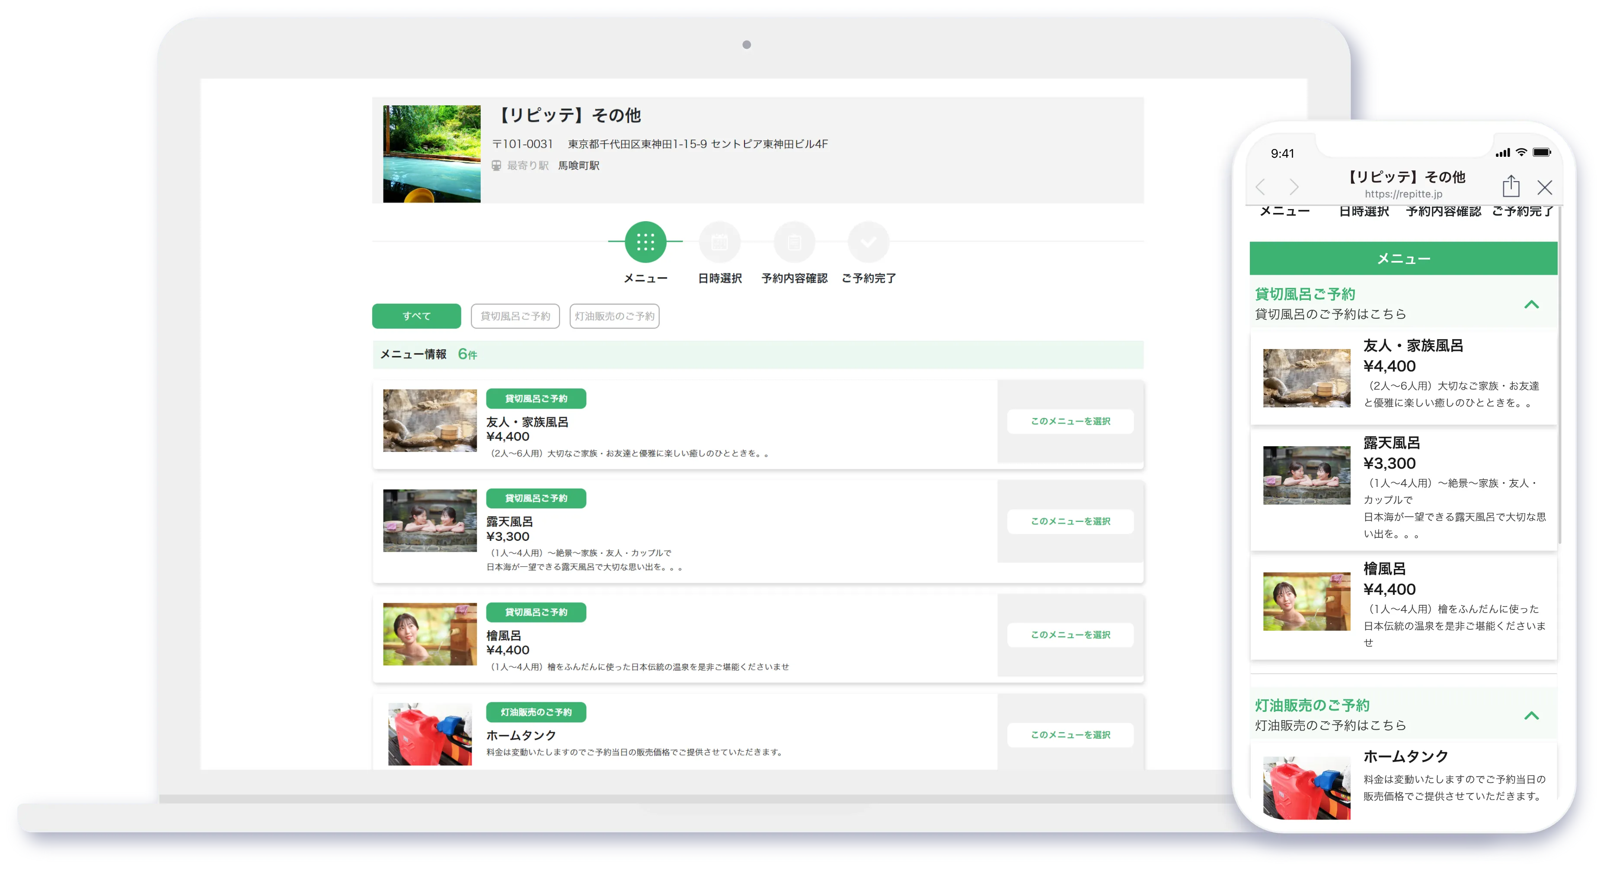Viewport: 1610px width, 870px height.
Task: Collapse the 貸切風呂ご予約 section on phone
Action: click(1531, 305)
